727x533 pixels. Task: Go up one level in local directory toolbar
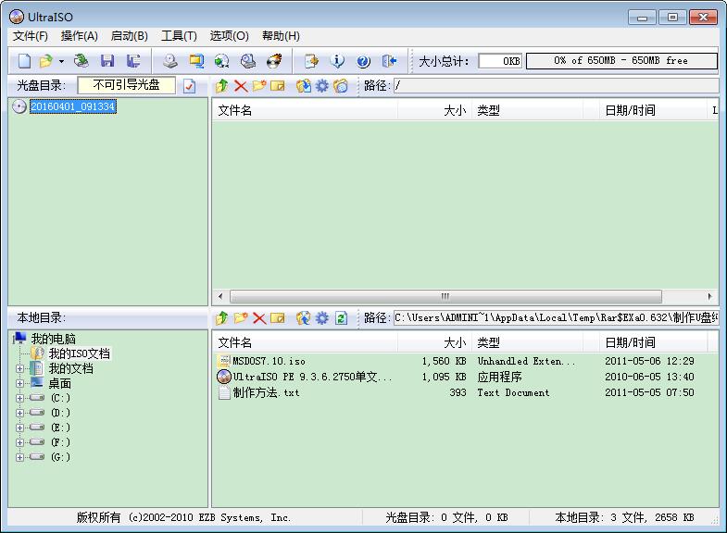point(222,317)
